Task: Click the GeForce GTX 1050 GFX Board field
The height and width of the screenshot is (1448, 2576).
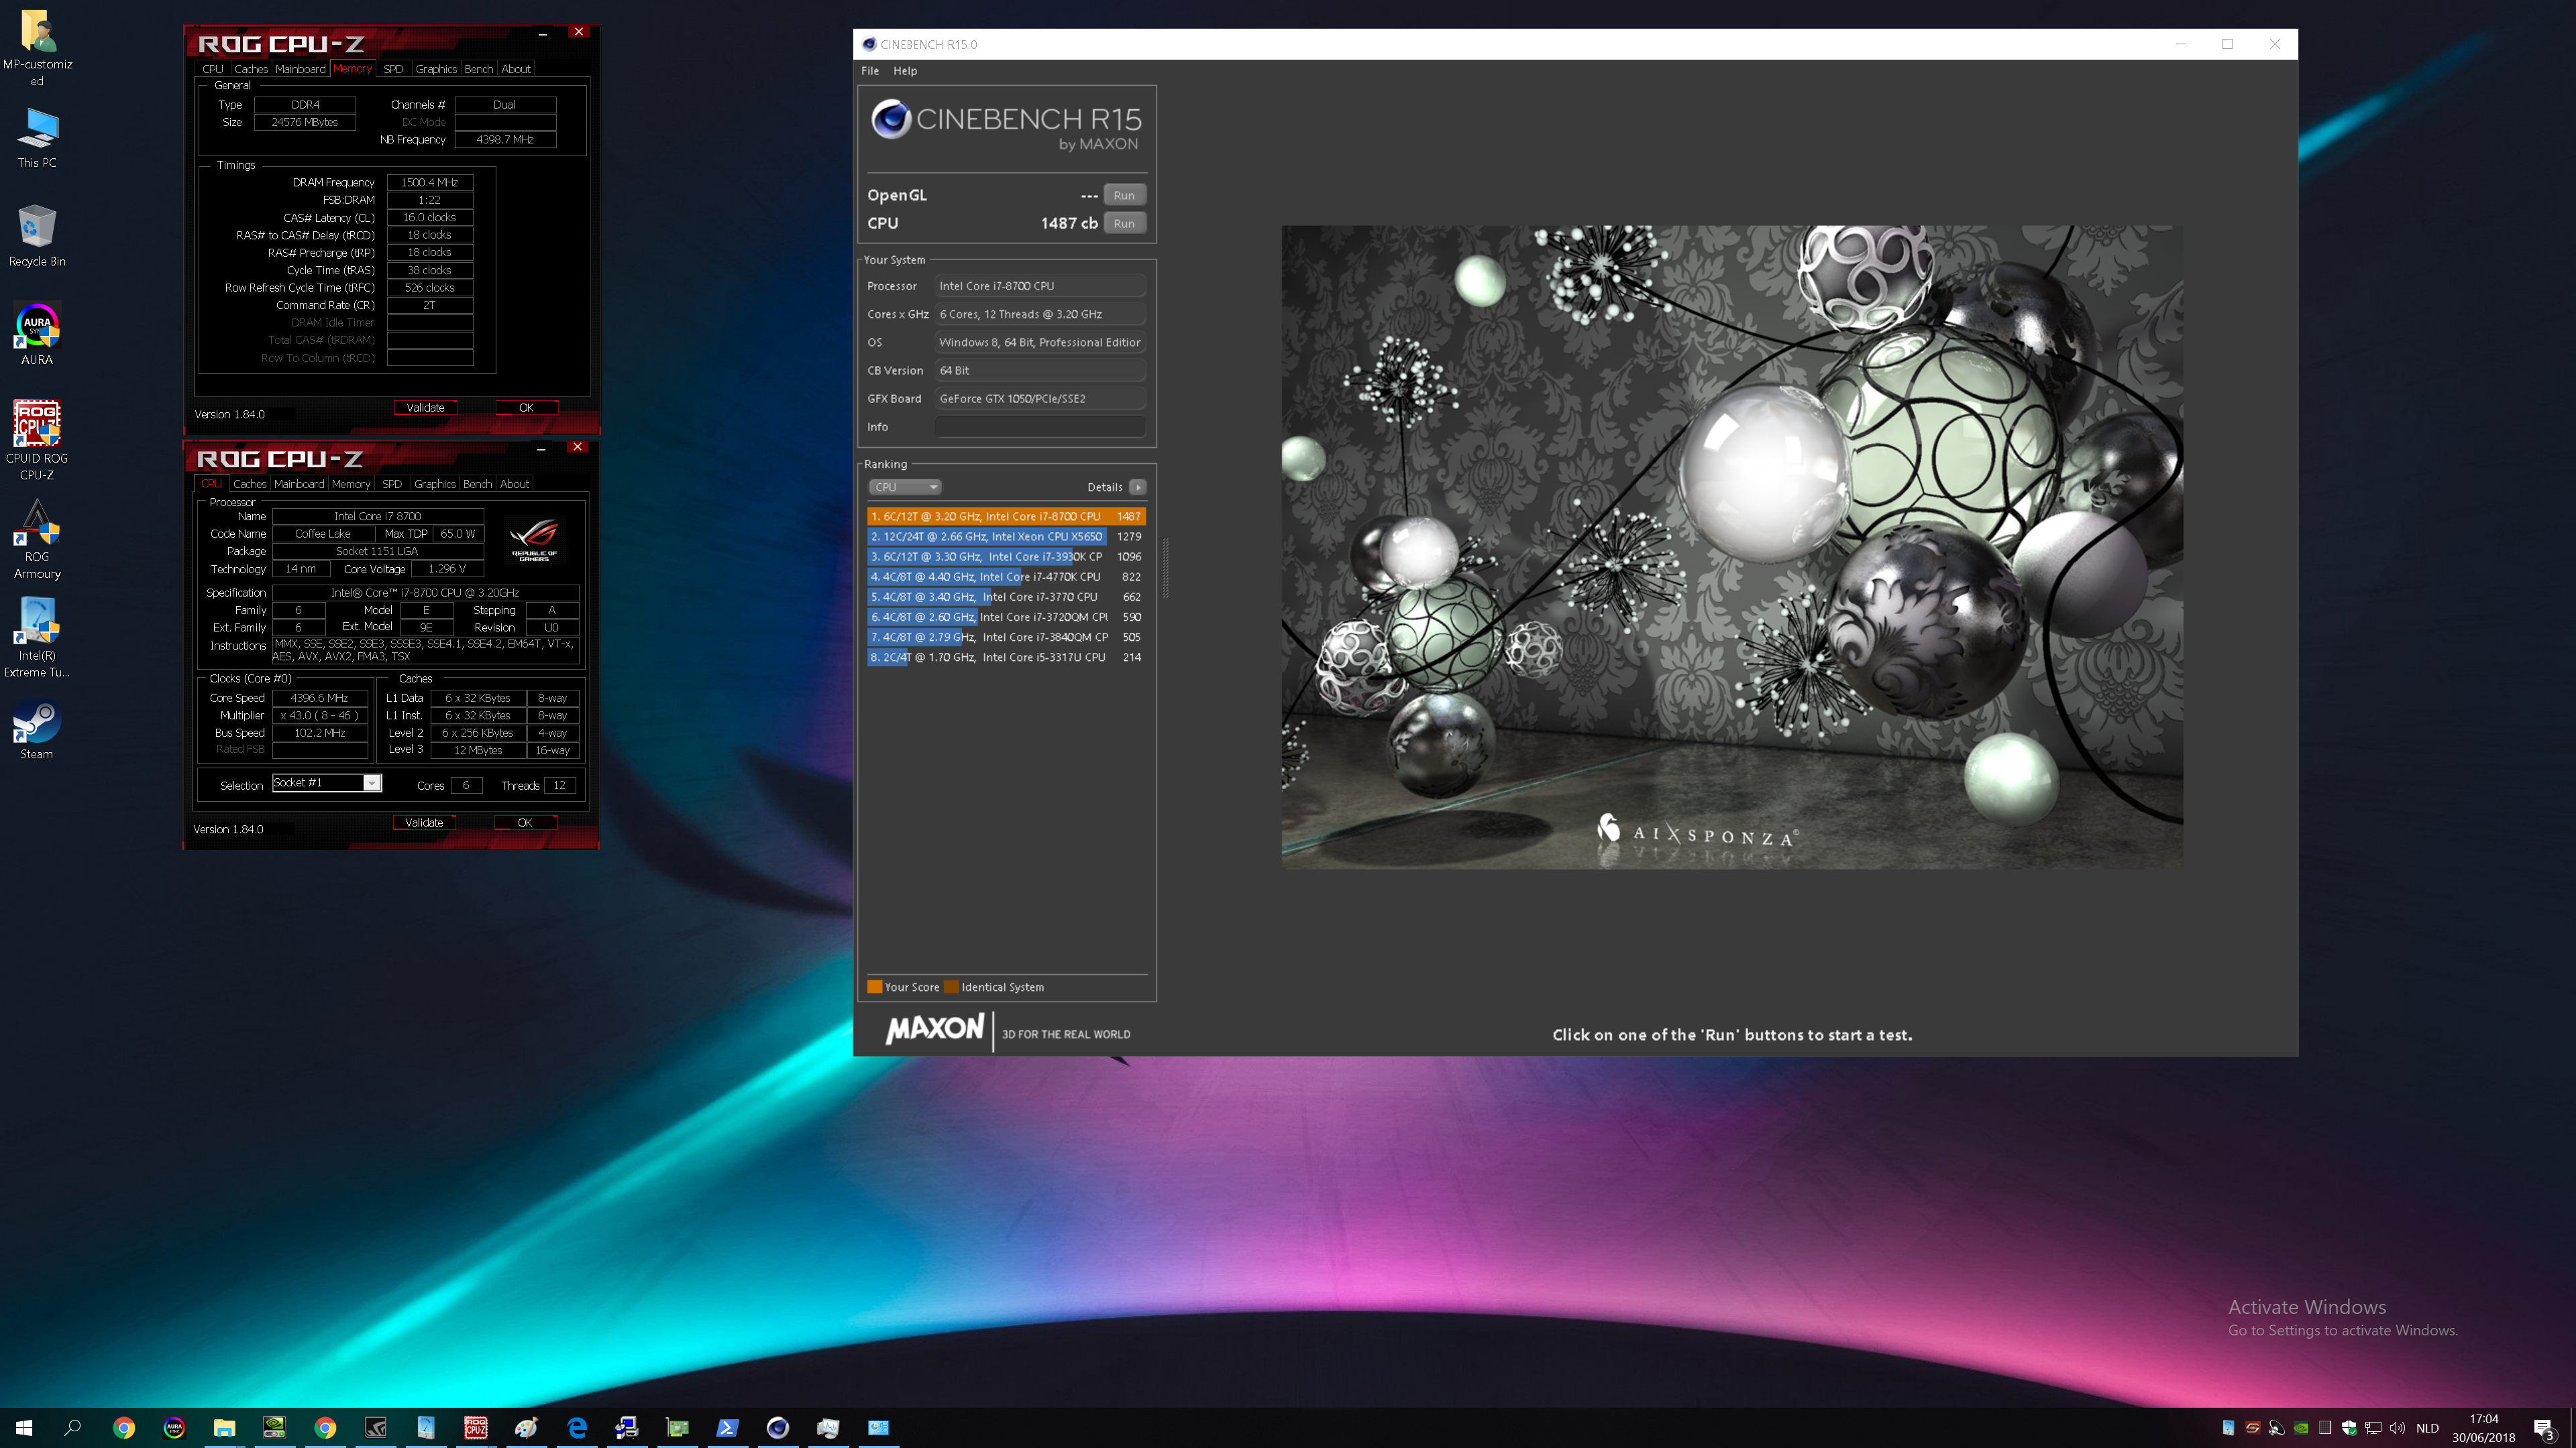Action: tap(1040, 399)
